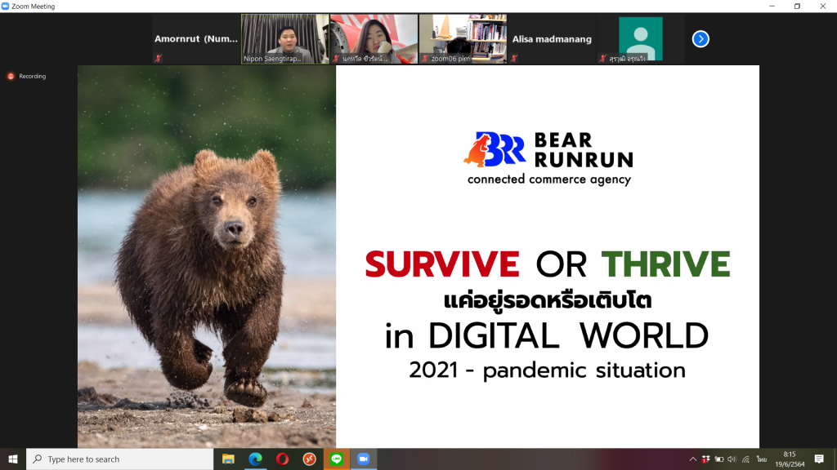This screenshot has height=470, width=837.
Task: Select Nipon Saengtirap video thumbnail
Action: [284, 38]
